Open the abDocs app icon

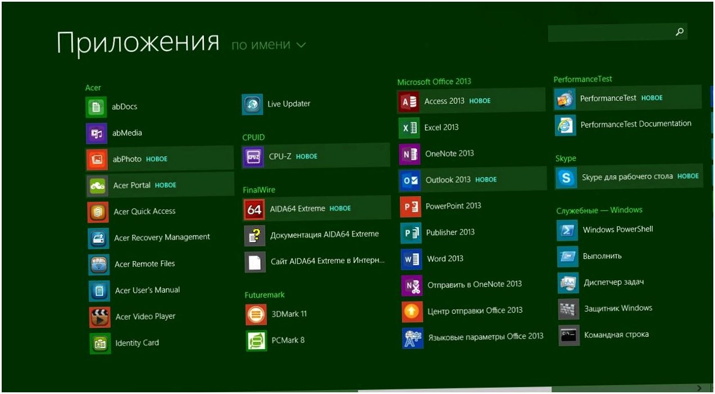(96, 107)
